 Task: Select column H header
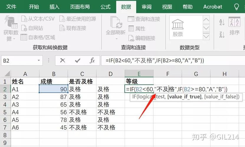point(225,74)
